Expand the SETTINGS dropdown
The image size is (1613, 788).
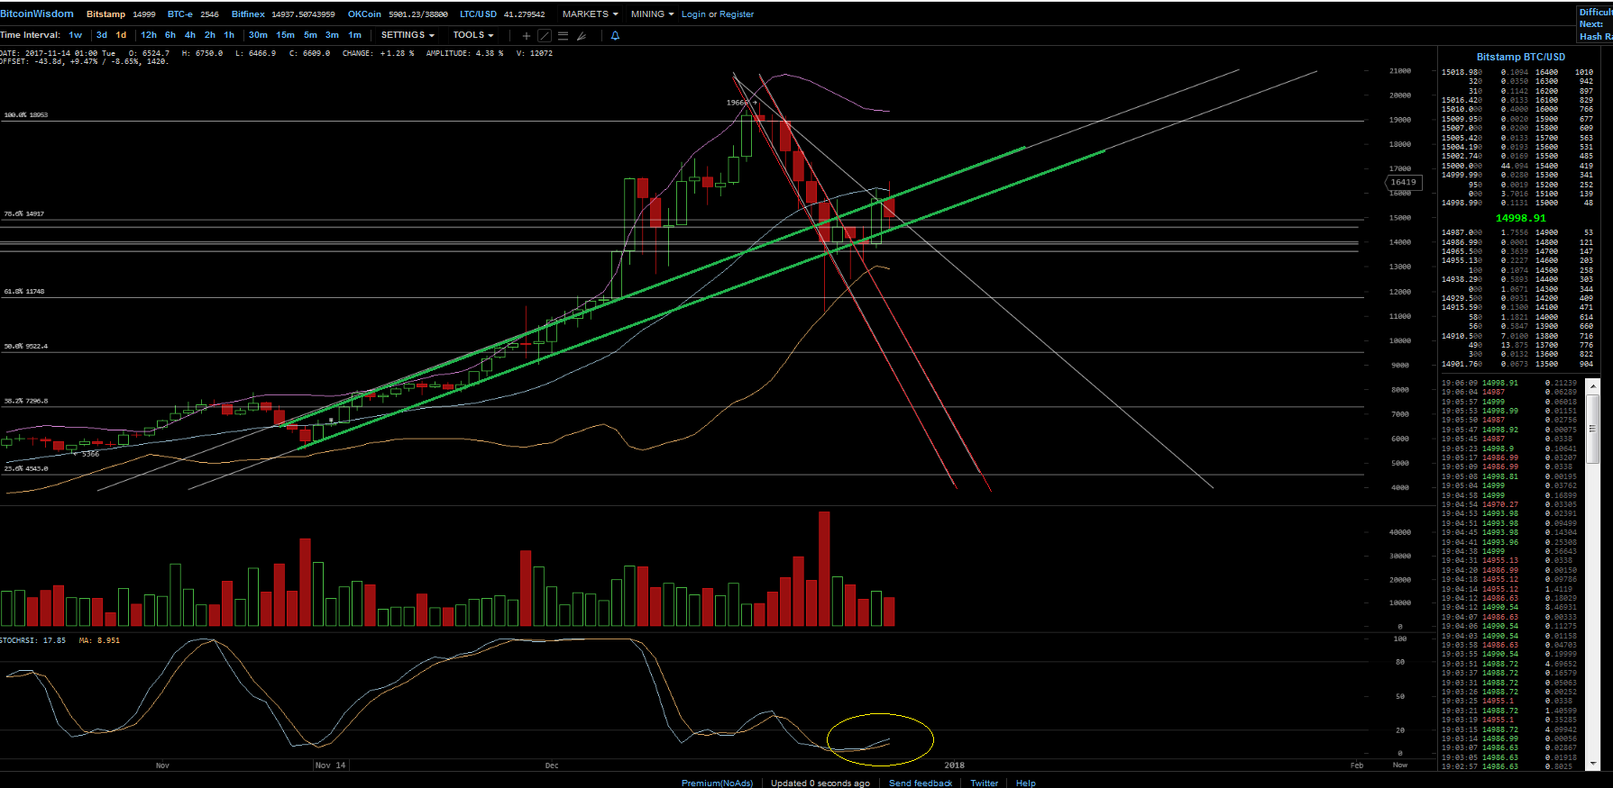408,35
